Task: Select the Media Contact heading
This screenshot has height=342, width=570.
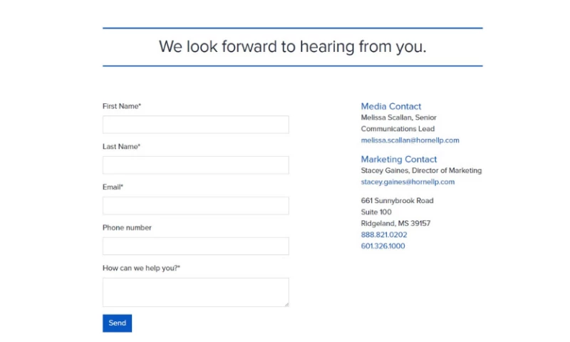Action: pos(391,106)
